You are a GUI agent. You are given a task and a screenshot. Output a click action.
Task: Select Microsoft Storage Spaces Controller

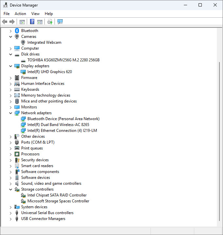(58, 201)
